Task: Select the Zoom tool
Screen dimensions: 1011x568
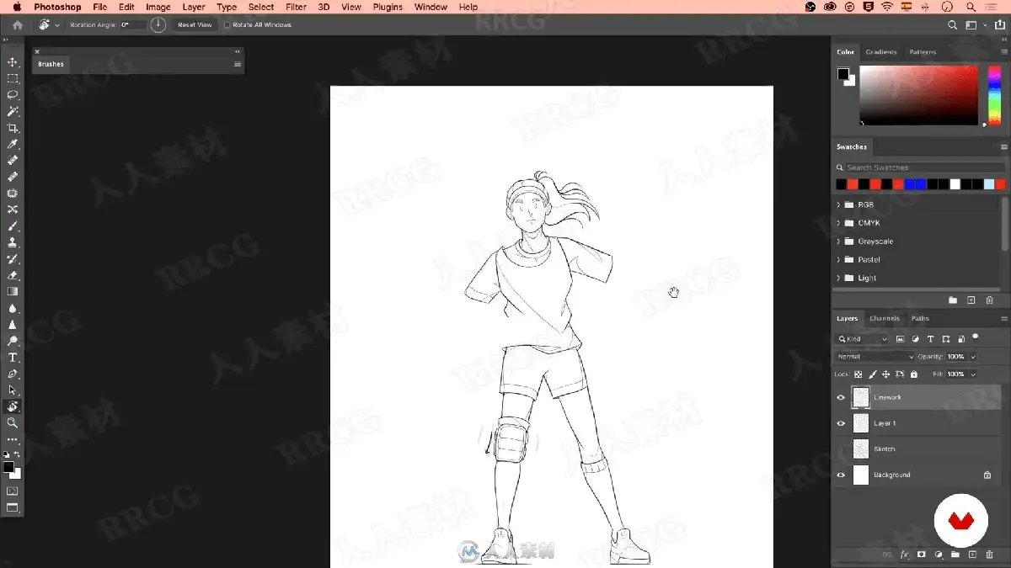Action: coord(13,423)
